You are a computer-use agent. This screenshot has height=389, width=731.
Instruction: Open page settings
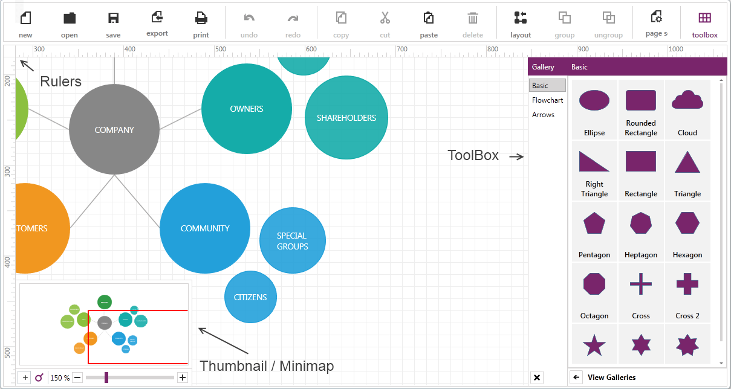pyautogui.click(x=656, y=17)
